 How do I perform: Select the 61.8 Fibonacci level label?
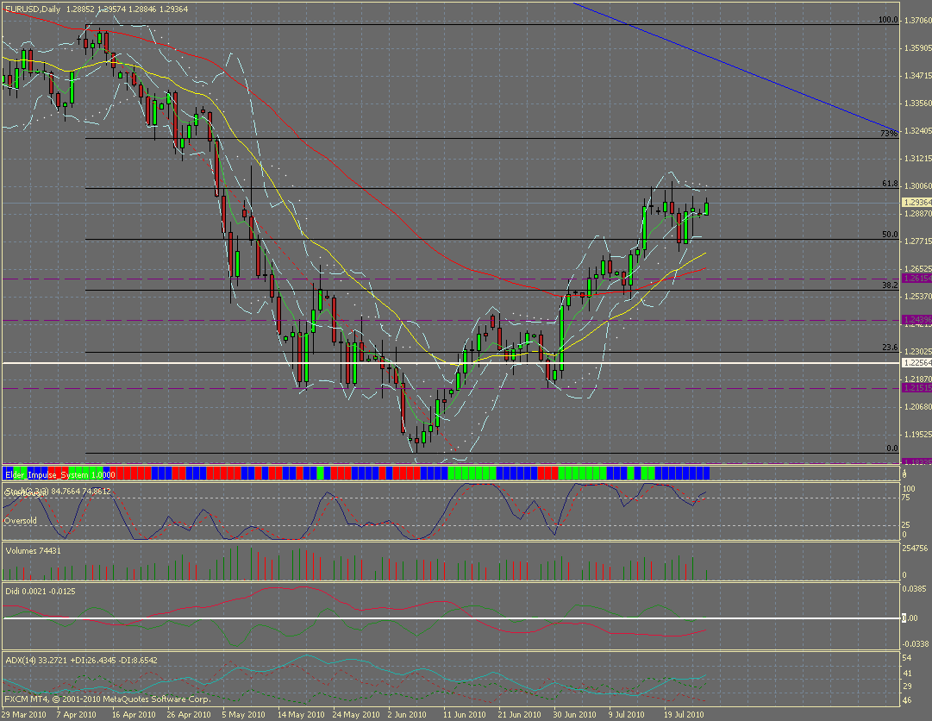(x=890, y=184)
